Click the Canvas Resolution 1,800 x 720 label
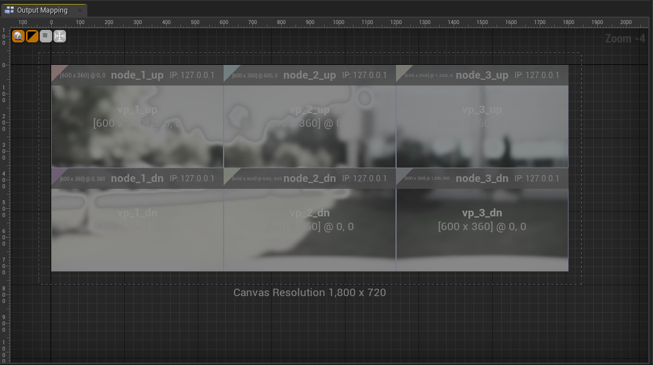Viewport: 653px width, 365px height. tap(309, 293)
